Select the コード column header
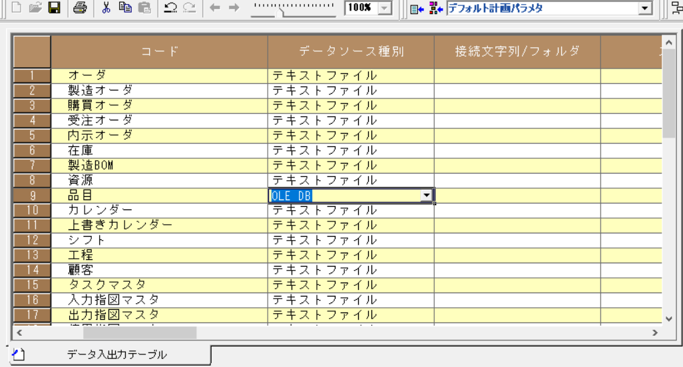Screen dimensions: 683x367 click(x=159, y=51)
